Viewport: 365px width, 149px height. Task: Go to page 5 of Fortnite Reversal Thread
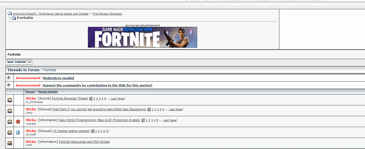[105, 99]
